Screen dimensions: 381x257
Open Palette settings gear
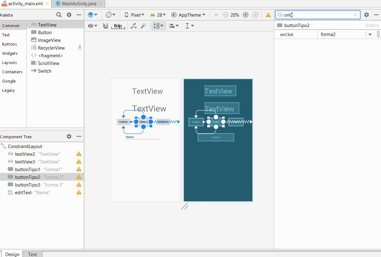69,15
